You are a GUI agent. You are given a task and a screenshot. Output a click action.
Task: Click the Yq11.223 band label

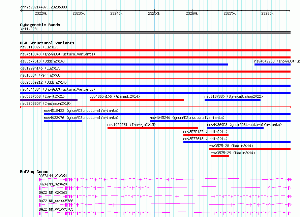pos(29,29)
